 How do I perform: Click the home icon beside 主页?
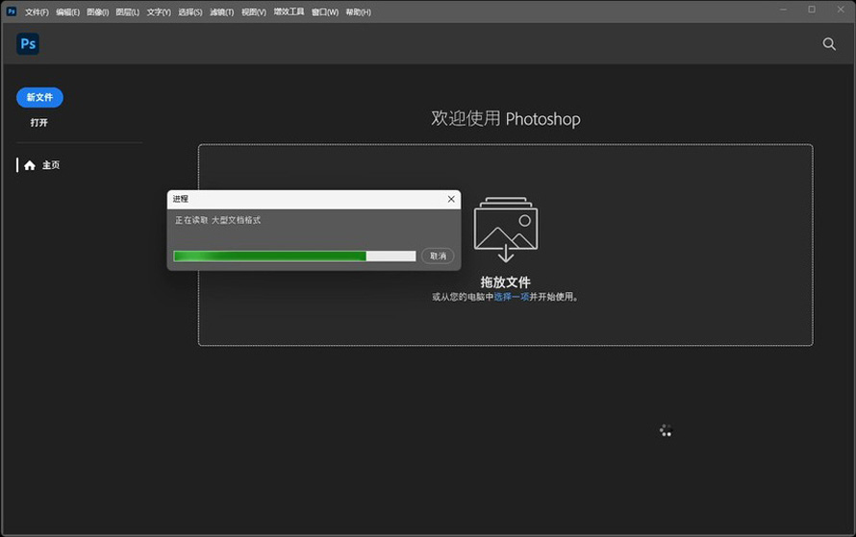click(30, 165)
